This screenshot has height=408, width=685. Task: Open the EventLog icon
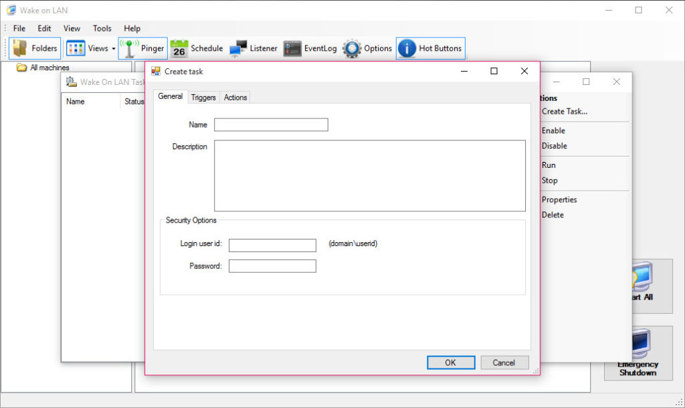coord(292,48)
